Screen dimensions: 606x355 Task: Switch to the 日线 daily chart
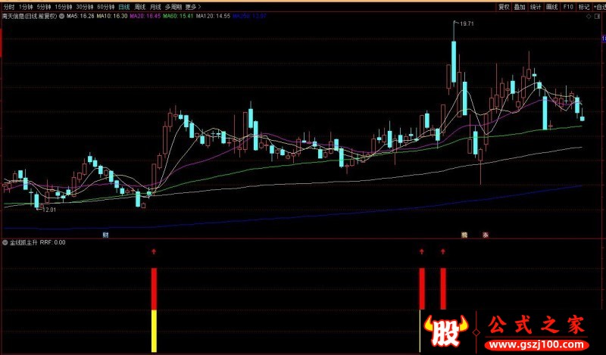pos(124,7)
